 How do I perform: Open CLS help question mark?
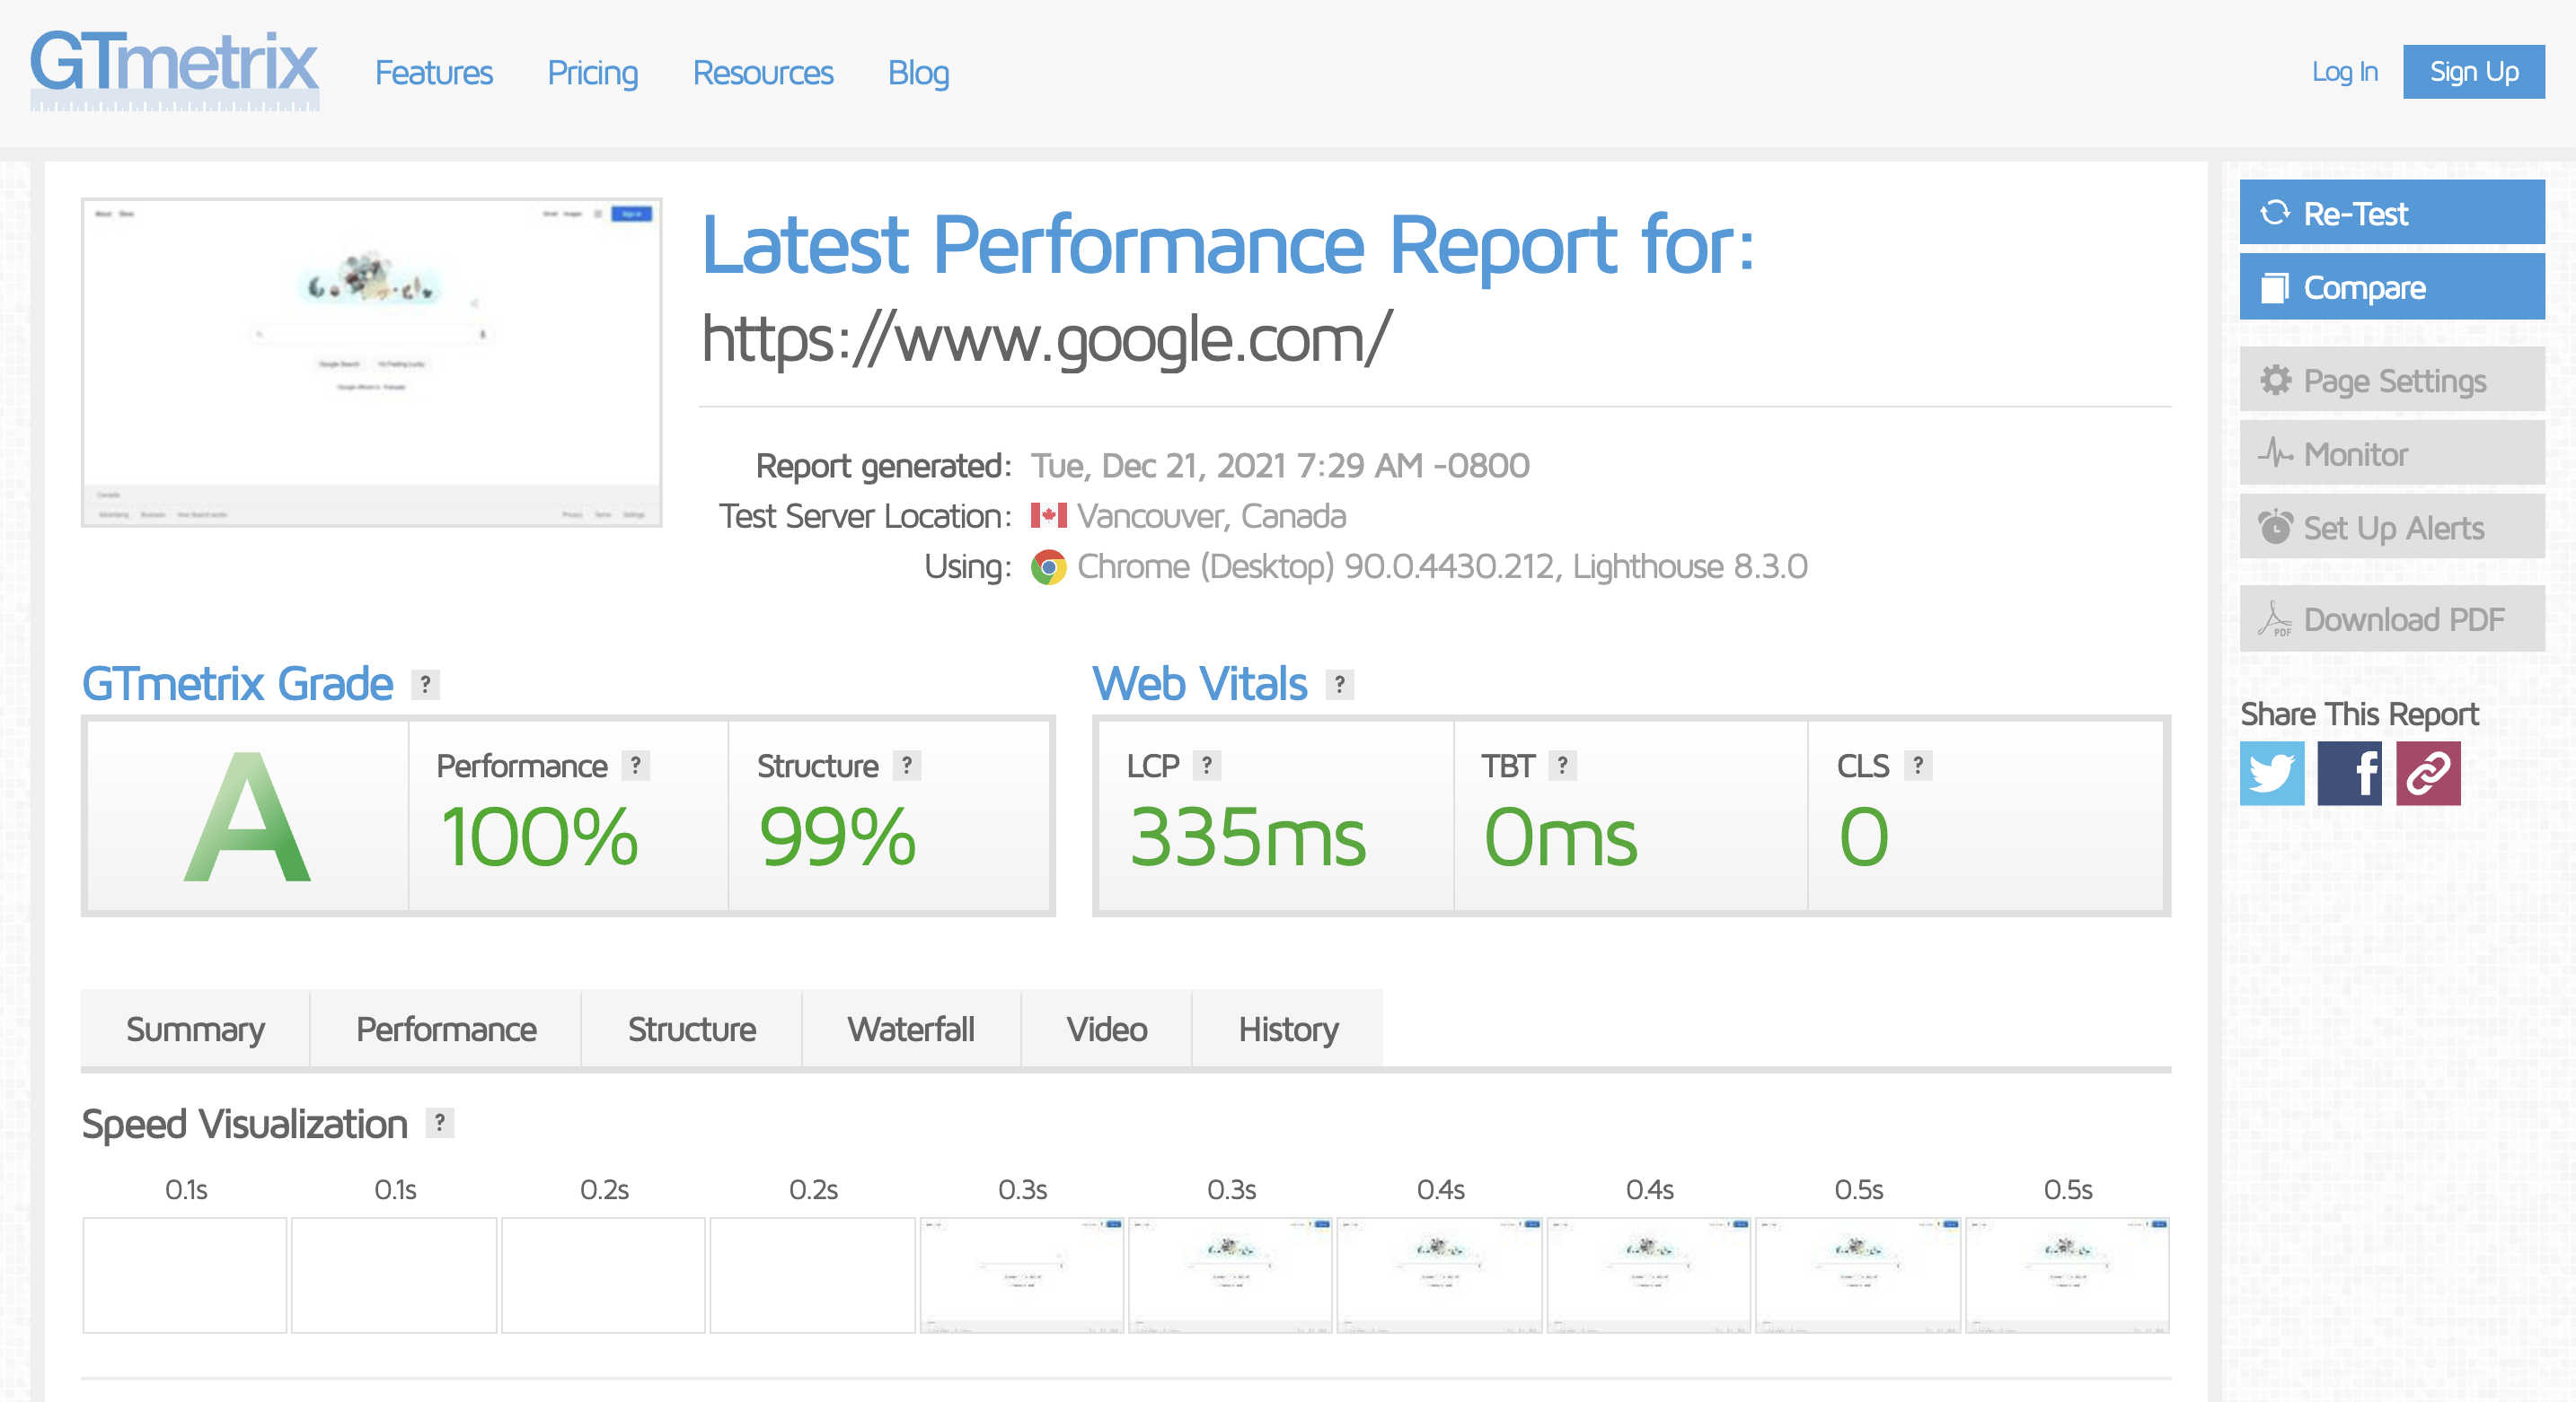point(1917,766)
